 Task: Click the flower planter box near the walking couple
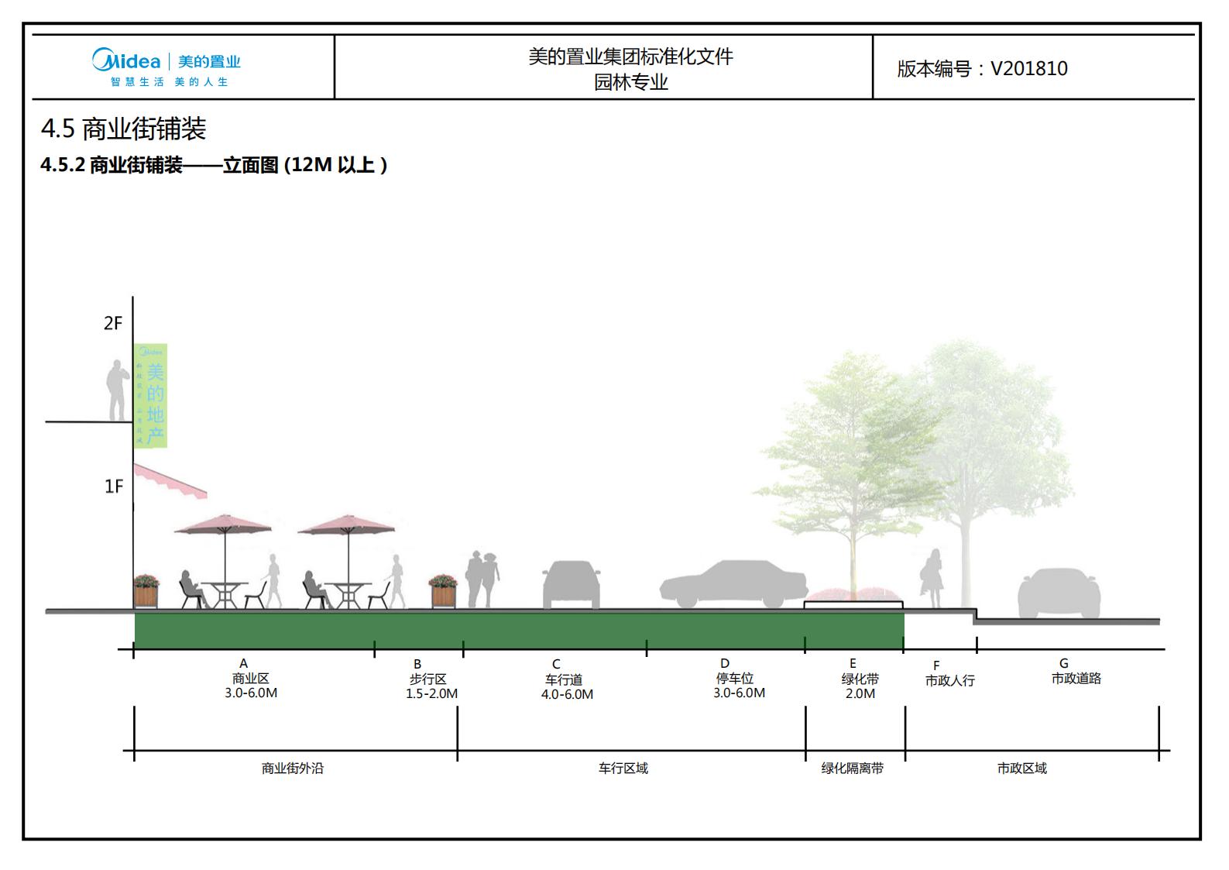point(443,591)
